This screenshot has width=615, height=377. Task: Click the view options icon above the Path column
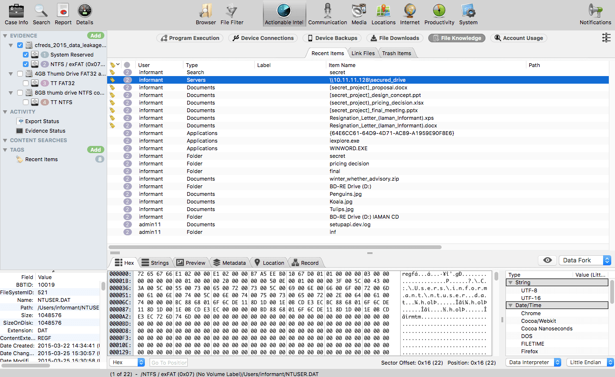point(606,38)
